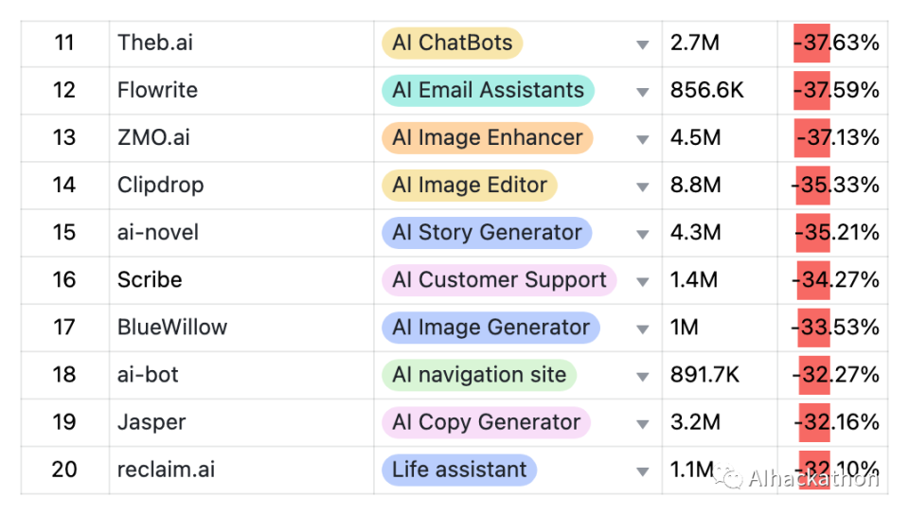Screen dimensions: 909x515
Task: Open dropdown arrow for Theb.ai category
Action: tap(643, 44)
